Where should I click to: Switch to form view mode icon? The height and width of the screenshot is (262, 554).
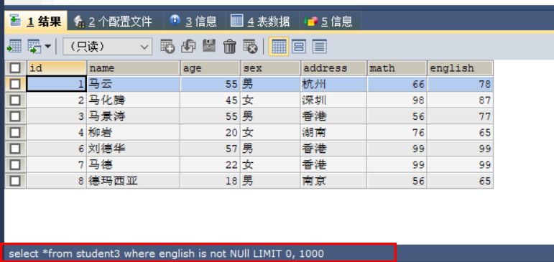click(x=299, y=46)
